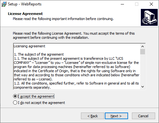Click the computer wizard image in header

[x=149, y=17]
